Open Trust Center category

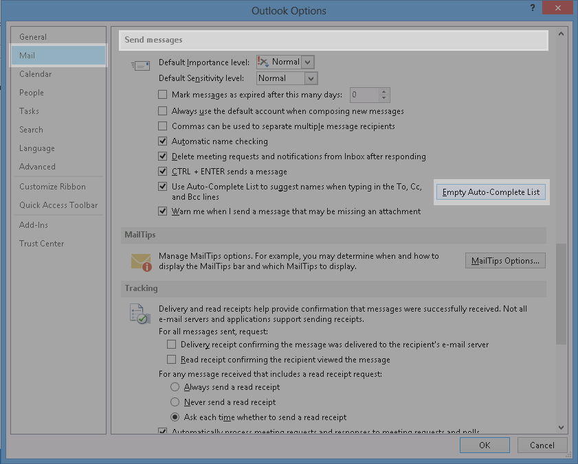(x=58, y=244)
